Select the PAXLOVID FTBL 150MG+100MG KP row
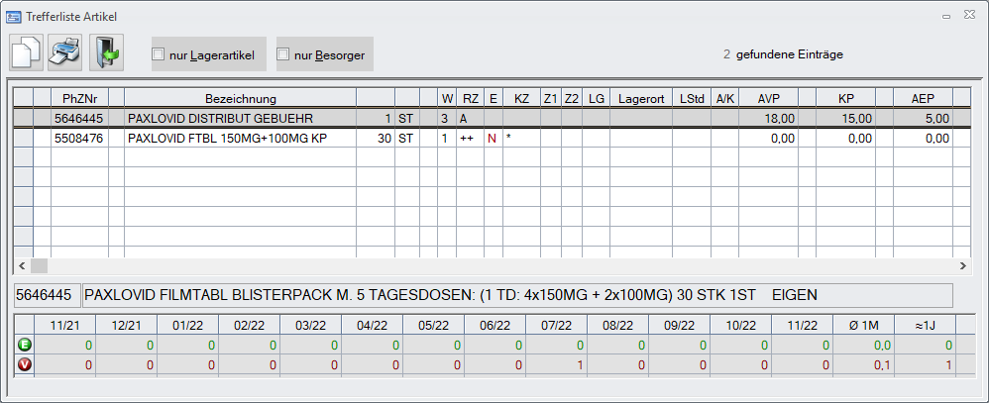The image size is (989, 403). [x=241, y=139]
